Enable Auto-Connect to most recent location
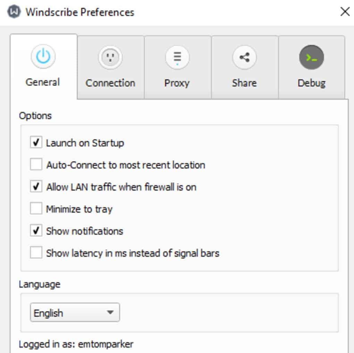Image resolution: width=354 pixels, height=353 pixels. [36, 165]
